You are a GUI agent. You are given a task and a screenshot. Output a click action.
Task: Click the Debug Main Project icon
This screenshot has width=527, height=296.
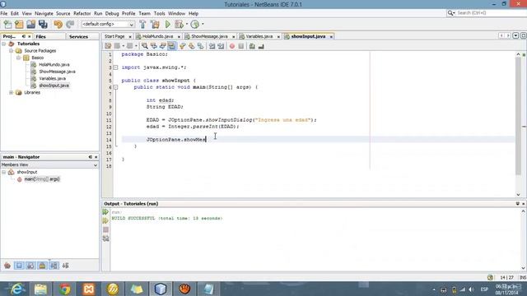point(180,24)
